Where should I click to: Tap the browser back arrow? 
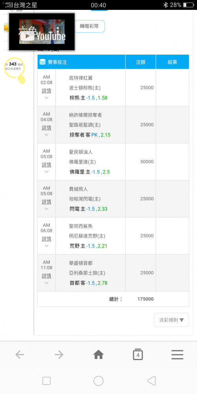coord(20,355)
